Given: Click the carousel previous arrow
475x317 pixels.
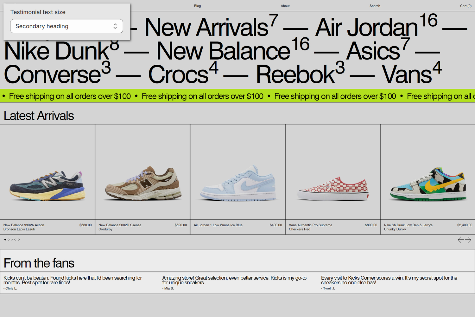Looking at the screenshot, I should pyautogui.click(x=460, y=240).
